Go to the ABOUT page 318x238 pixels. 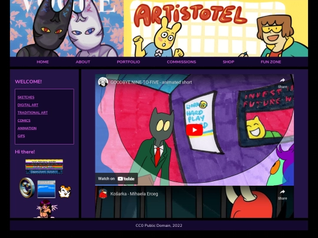pyautogui.click(x=83, y=62)
